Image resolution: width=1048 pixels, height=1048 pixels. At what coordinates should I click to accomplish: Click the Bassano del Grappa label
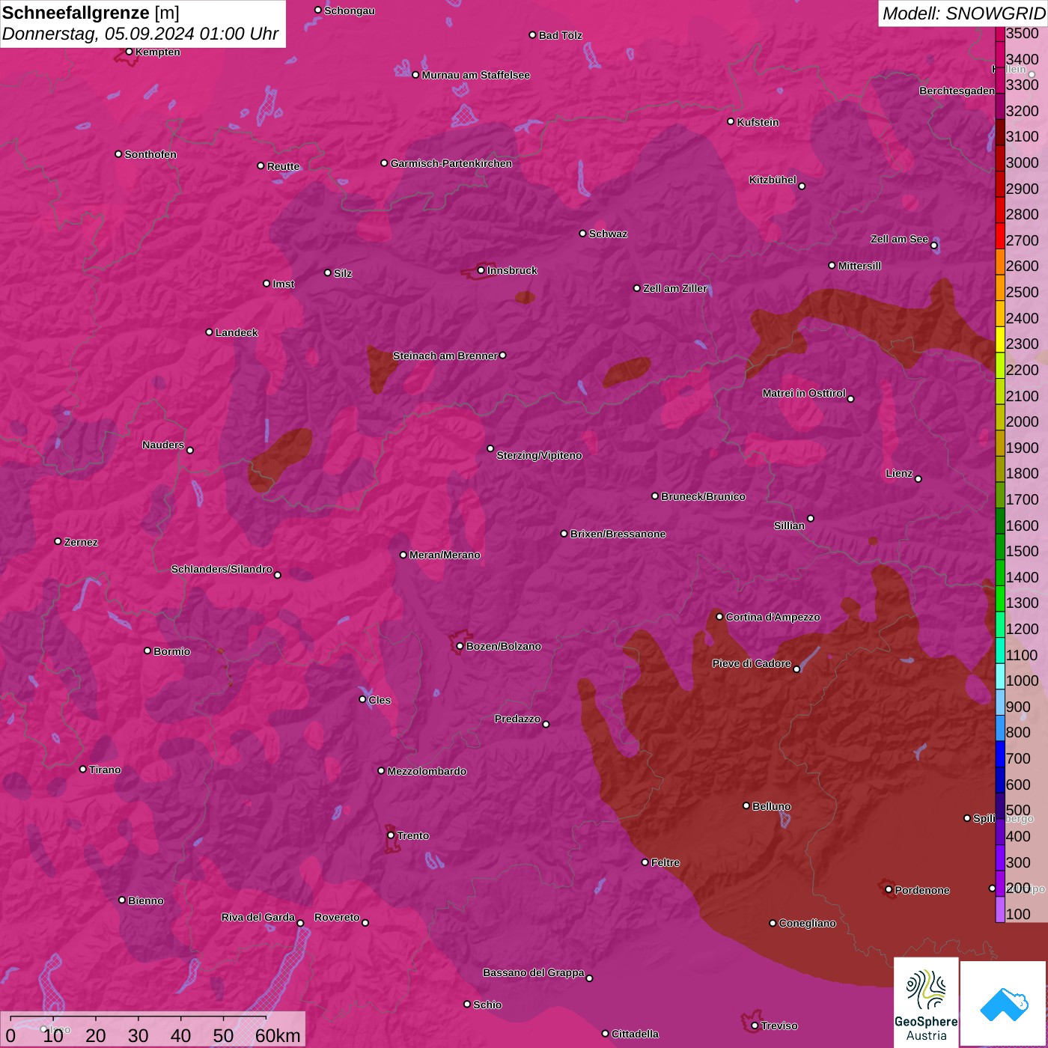[x=534, y=972]
